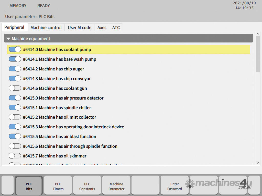Disable spindle chiller switch
The height and width of the screenshot is (196, 262).
[x=15, y=108]
